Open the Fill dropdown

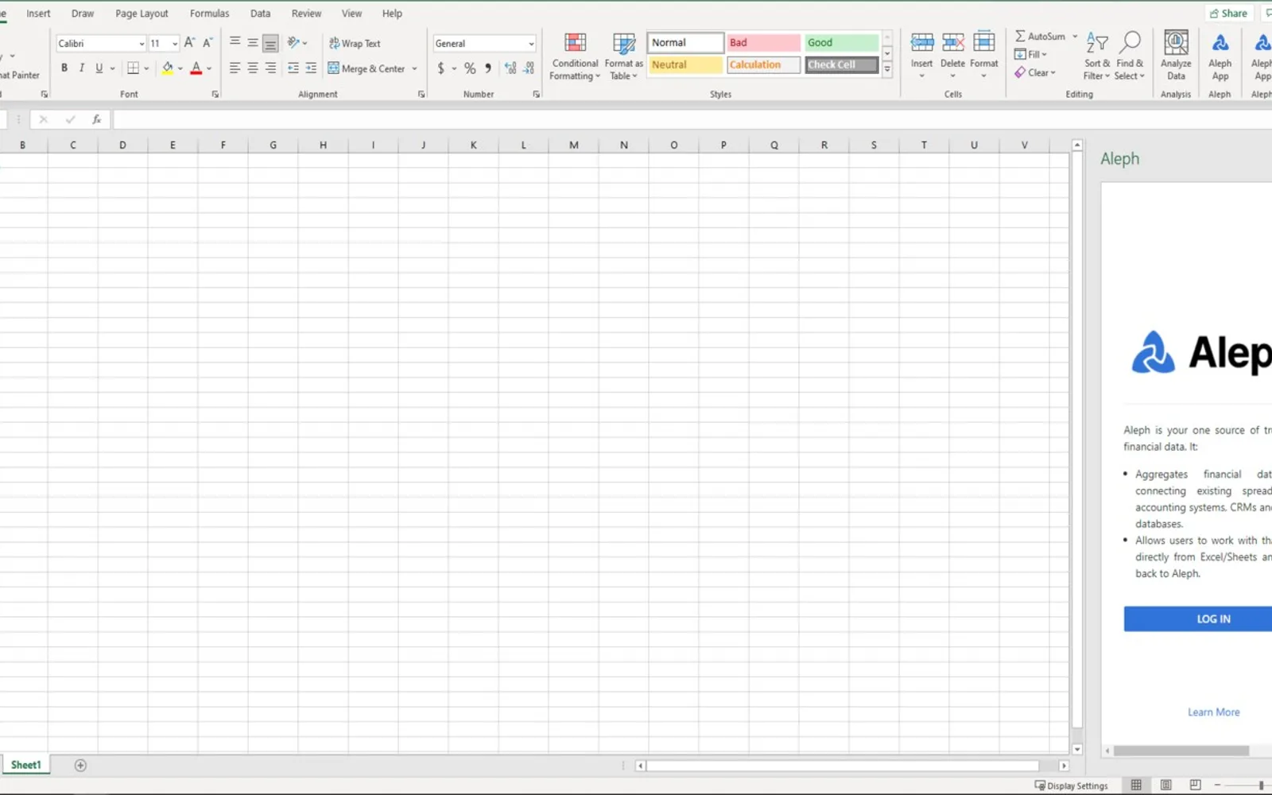(x=1030, y=55)
